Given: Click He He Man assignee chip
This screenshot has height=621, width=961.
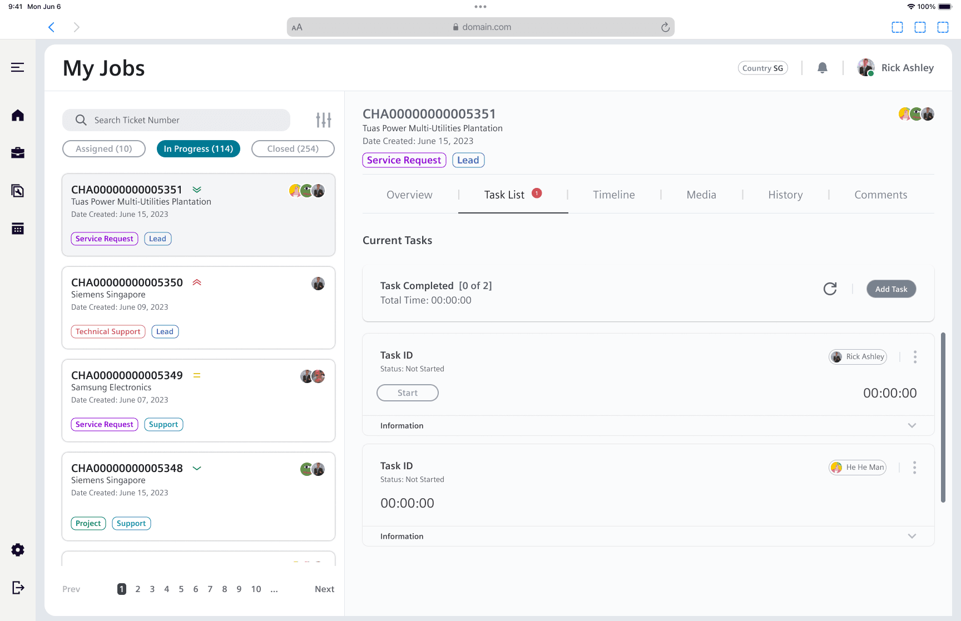Looking at the screenshot, I should coord(858,468).
